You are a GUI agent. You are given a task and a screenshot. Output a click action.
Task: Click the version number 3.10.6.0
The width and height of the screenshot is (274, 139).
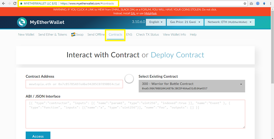pos(139,22)
